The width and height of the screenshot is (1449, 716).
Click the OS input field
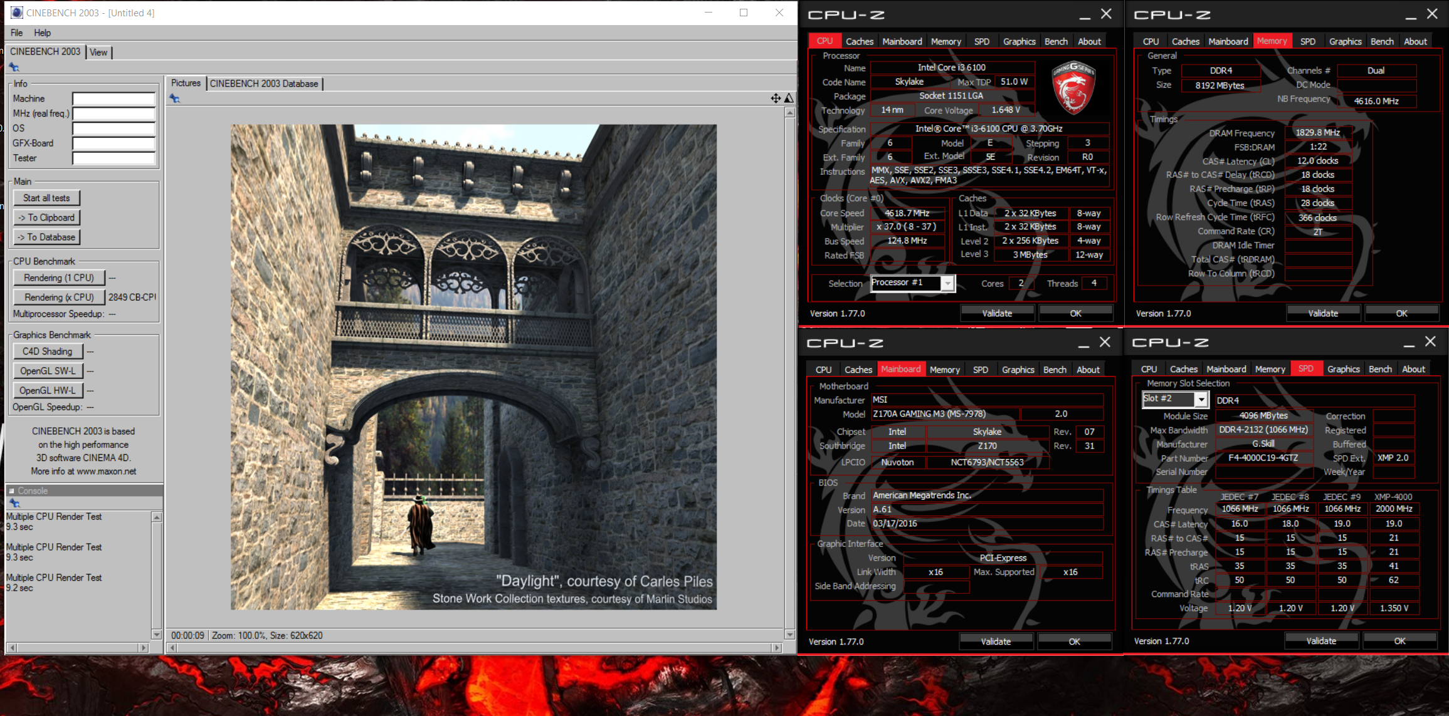coord(113,128)
